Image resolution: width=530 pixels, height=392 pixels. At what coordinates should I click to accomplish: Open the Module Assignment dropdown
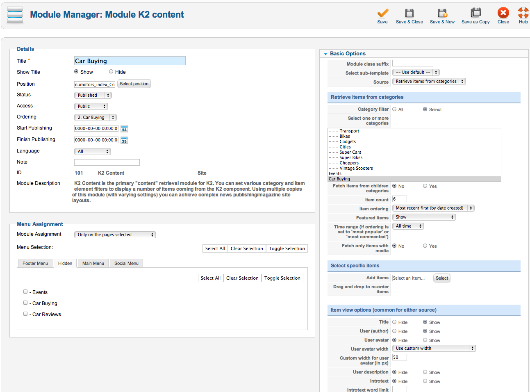pos(115,235)
